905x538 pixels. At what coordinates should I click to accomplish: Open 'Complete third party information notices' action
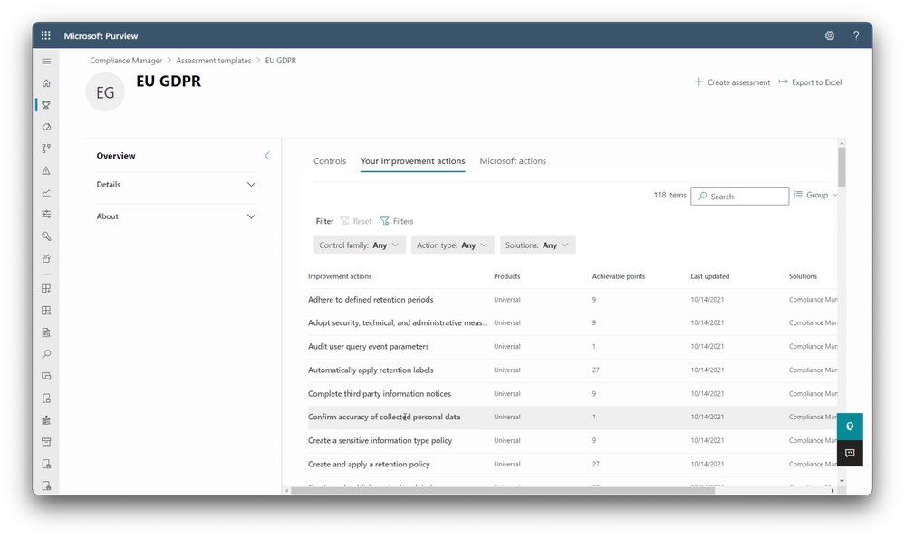[380, 394]
